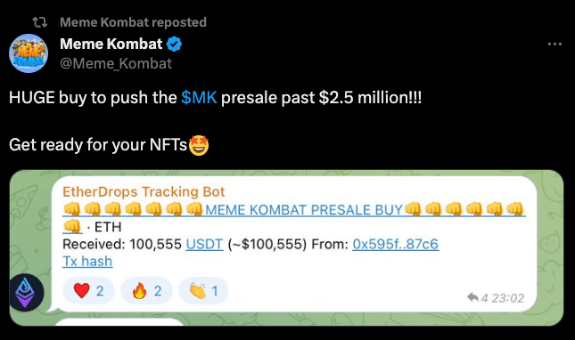Click the $MK cashtag link

coord(199,98)
